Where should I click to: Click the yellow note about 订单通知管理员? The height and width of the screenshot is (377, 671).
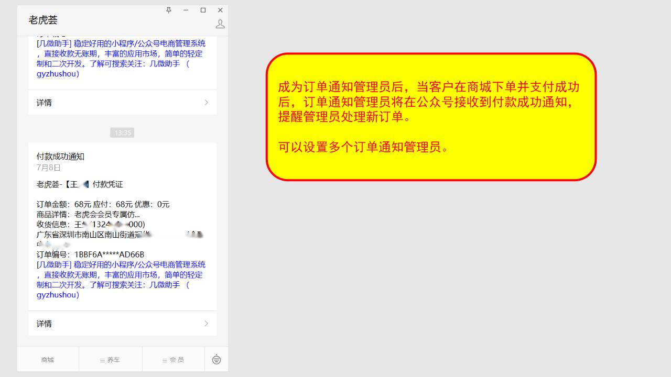pos(431,117)
